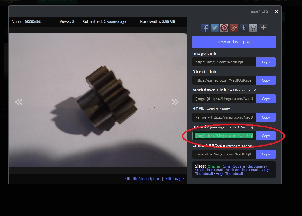Choose Huge Thumbnail size
Screen dimensions: 302x216
pyautogui.click(x=229, y=173)
